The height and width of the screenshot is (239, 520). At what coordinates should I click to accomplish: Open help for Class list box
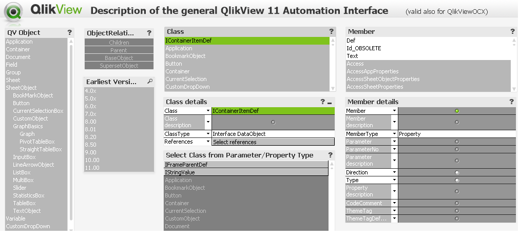tap(331, 31)
